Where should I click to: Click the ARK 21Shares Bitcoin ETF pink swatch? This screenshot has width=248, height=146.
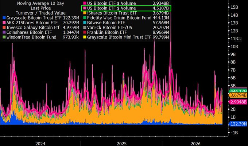pyautogui.click(x=4, y=23)
